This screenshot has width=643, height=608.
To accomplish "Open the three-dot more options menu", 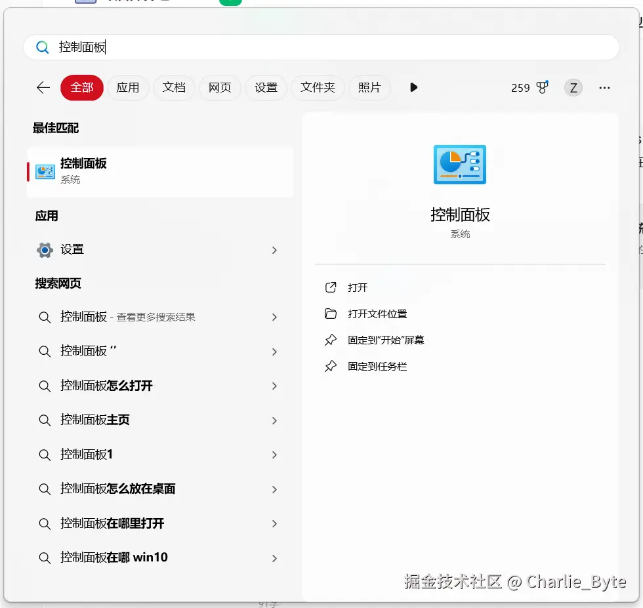I will pyautogui.click(x=604, y=88).
